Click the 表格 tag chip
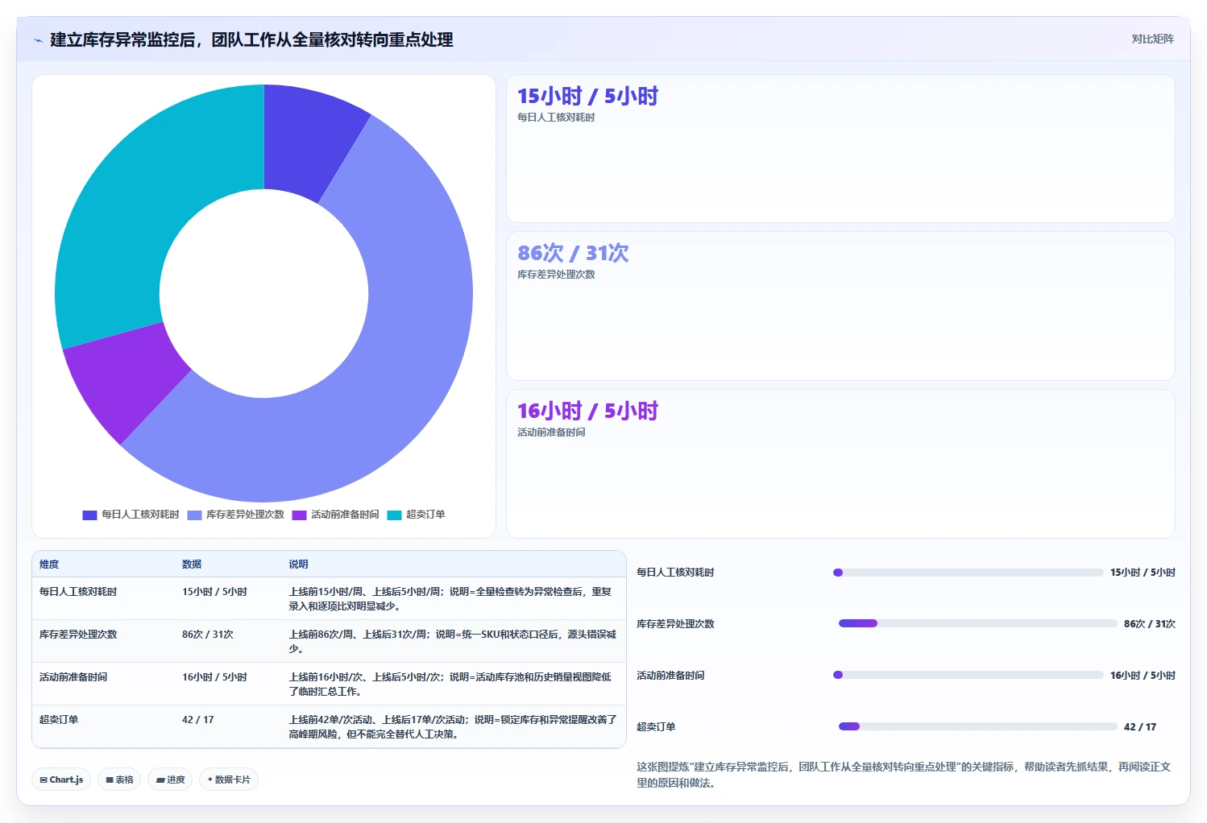The height and width of the screenshot is (823, 1207). 119,780
